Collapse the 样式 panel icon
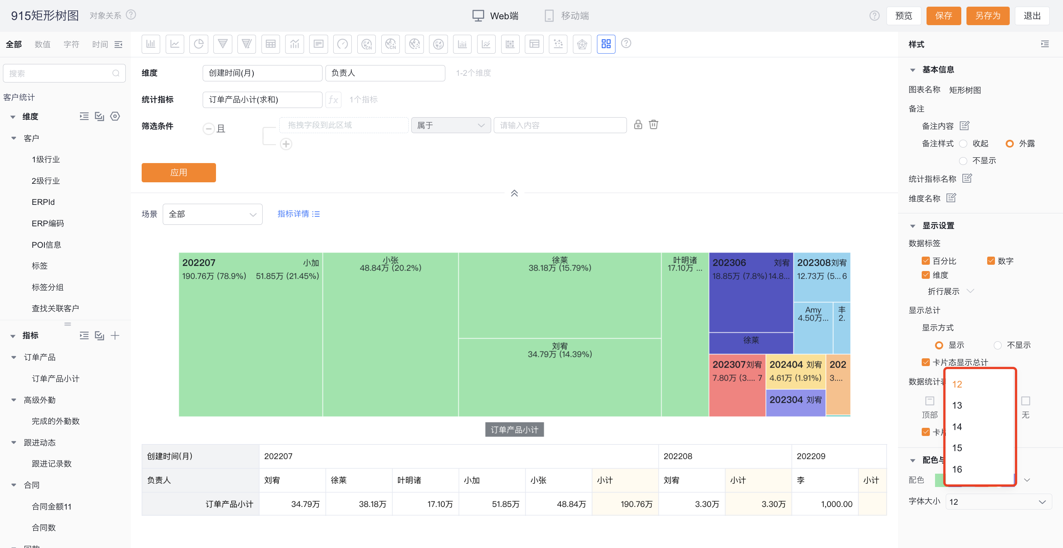Viewport: 1063px width, 548px height. (1045, 44)
